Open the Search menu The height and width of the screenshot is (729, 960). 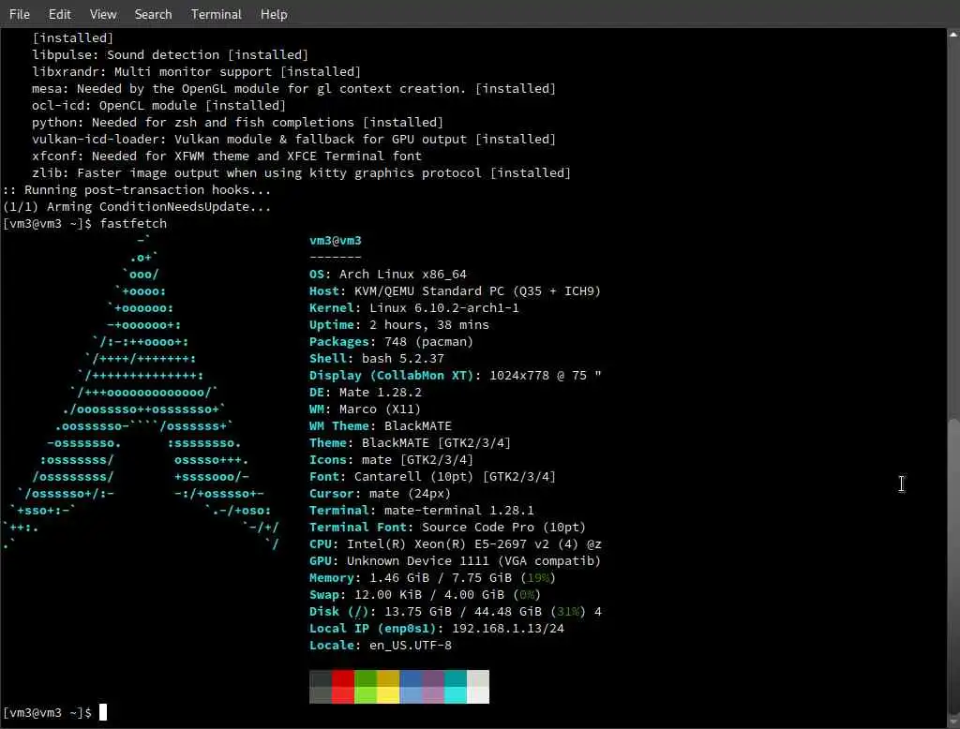pyautogui.click(x=153, y=14)
